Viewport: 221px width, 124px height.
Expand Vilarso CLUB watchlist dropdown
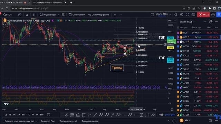pyautogui.click(x=187, y=22)
